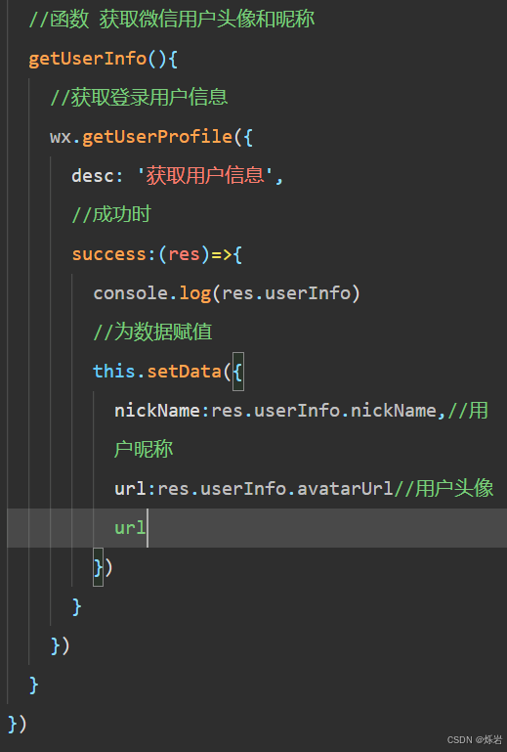Click the console.log statement
This screenshot has width=507, height=752.
(x=227, y=293)
